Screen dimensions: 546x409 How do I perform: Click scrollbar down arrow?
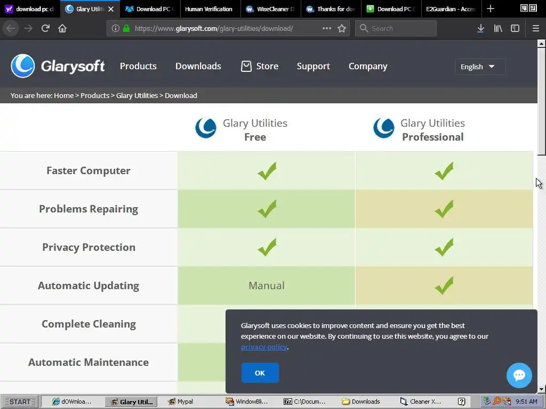(541, 389)
